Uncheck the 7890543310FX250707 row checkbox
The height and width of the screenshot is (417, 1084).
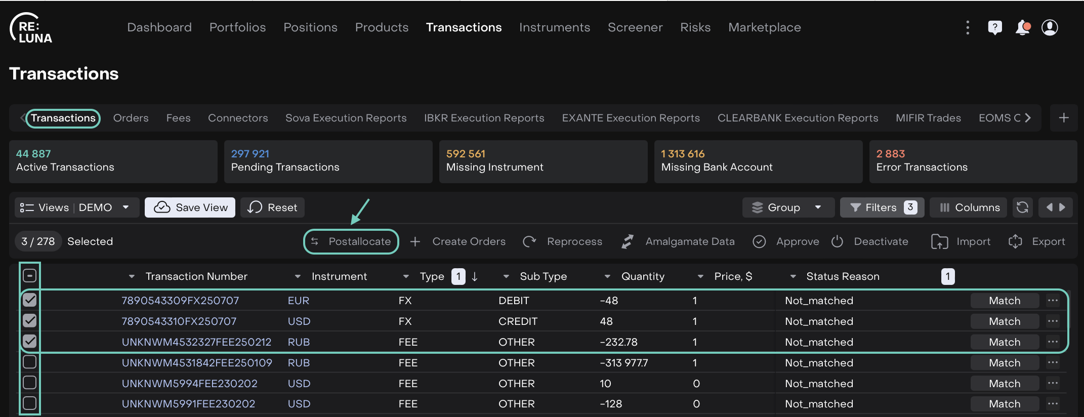click(30, 321)
